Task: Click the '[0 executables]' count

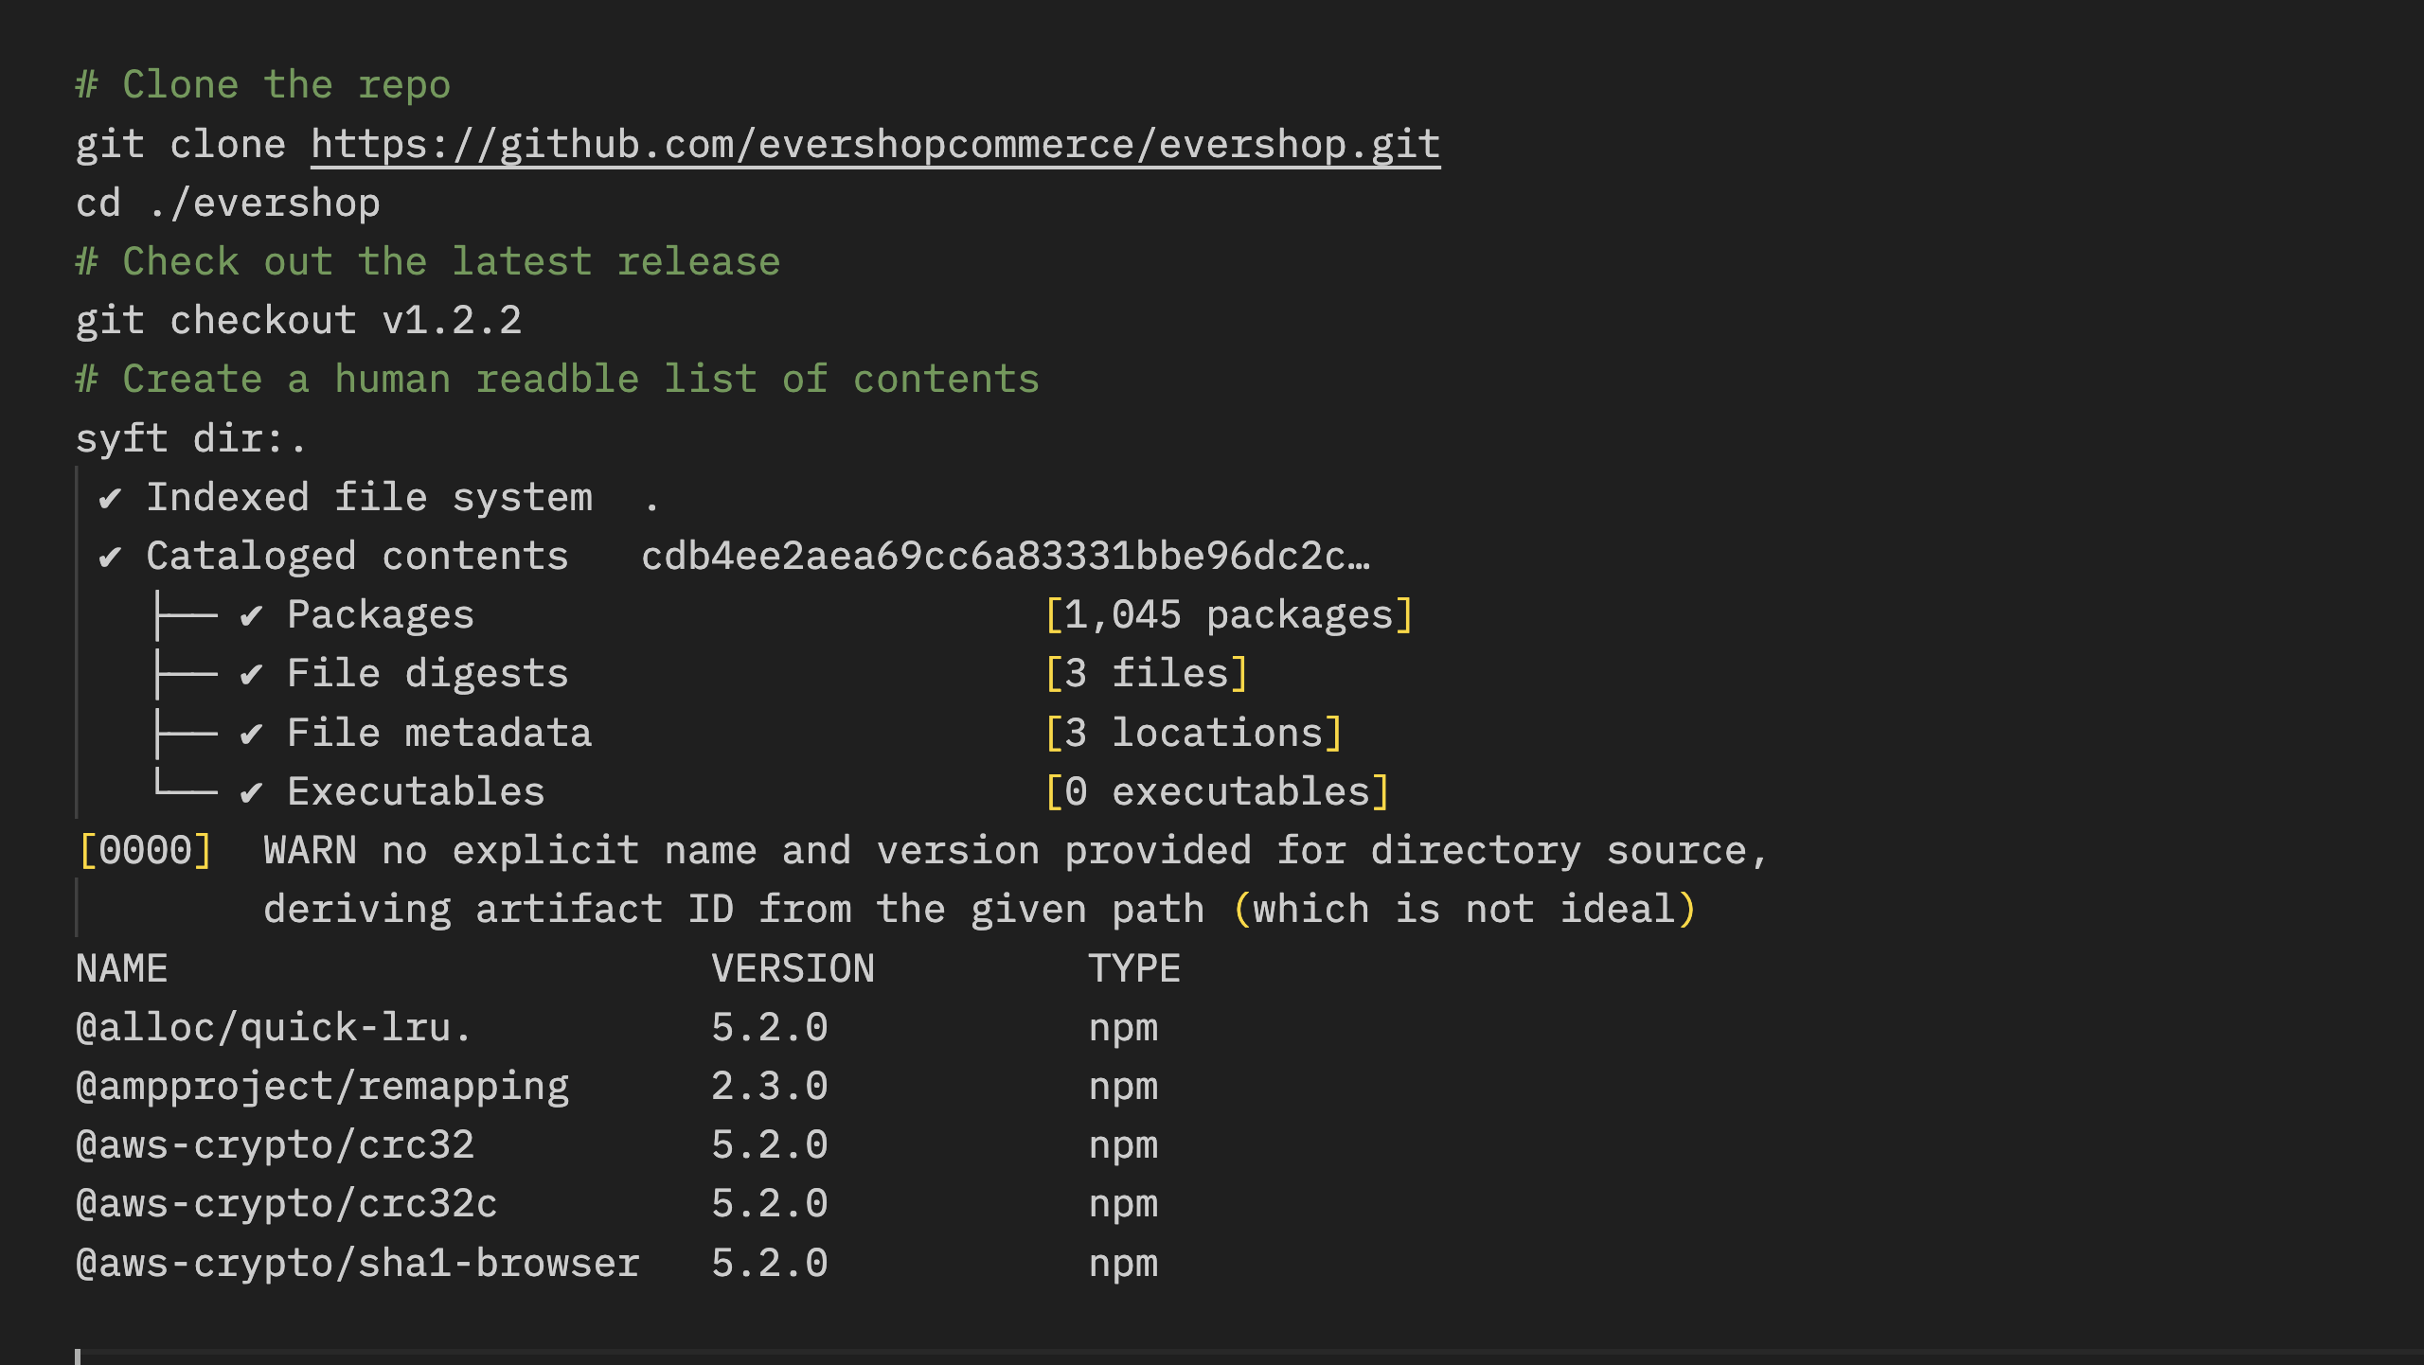Action: (1217, 792)
